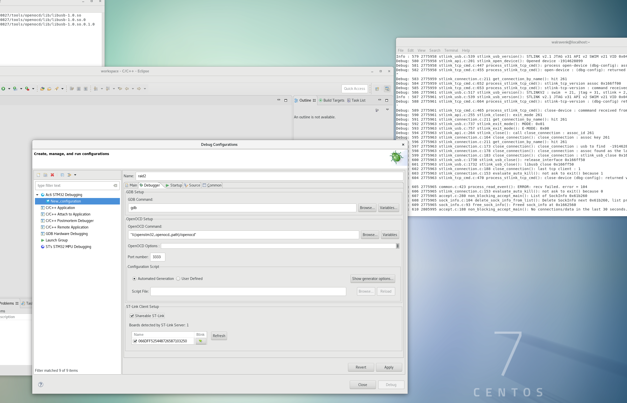Open the Terminal menu in the terminal window
Viewport: 627px width, 403px height.
pyautogui.click(x=451, y=50)
